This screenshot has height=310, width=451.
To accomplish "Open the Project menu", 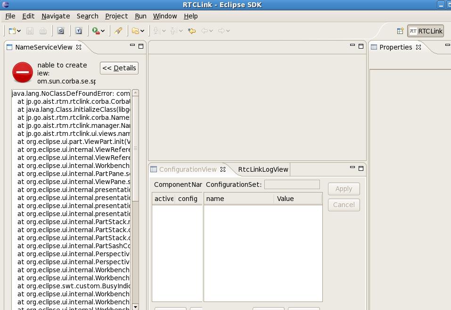I will point(116,16).
